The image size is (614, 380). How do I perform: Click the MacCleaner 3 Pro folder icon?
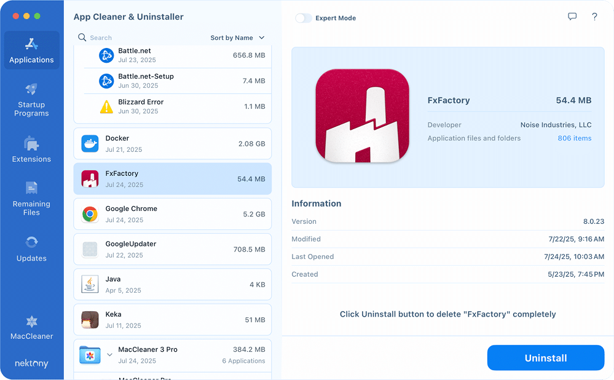90,355
